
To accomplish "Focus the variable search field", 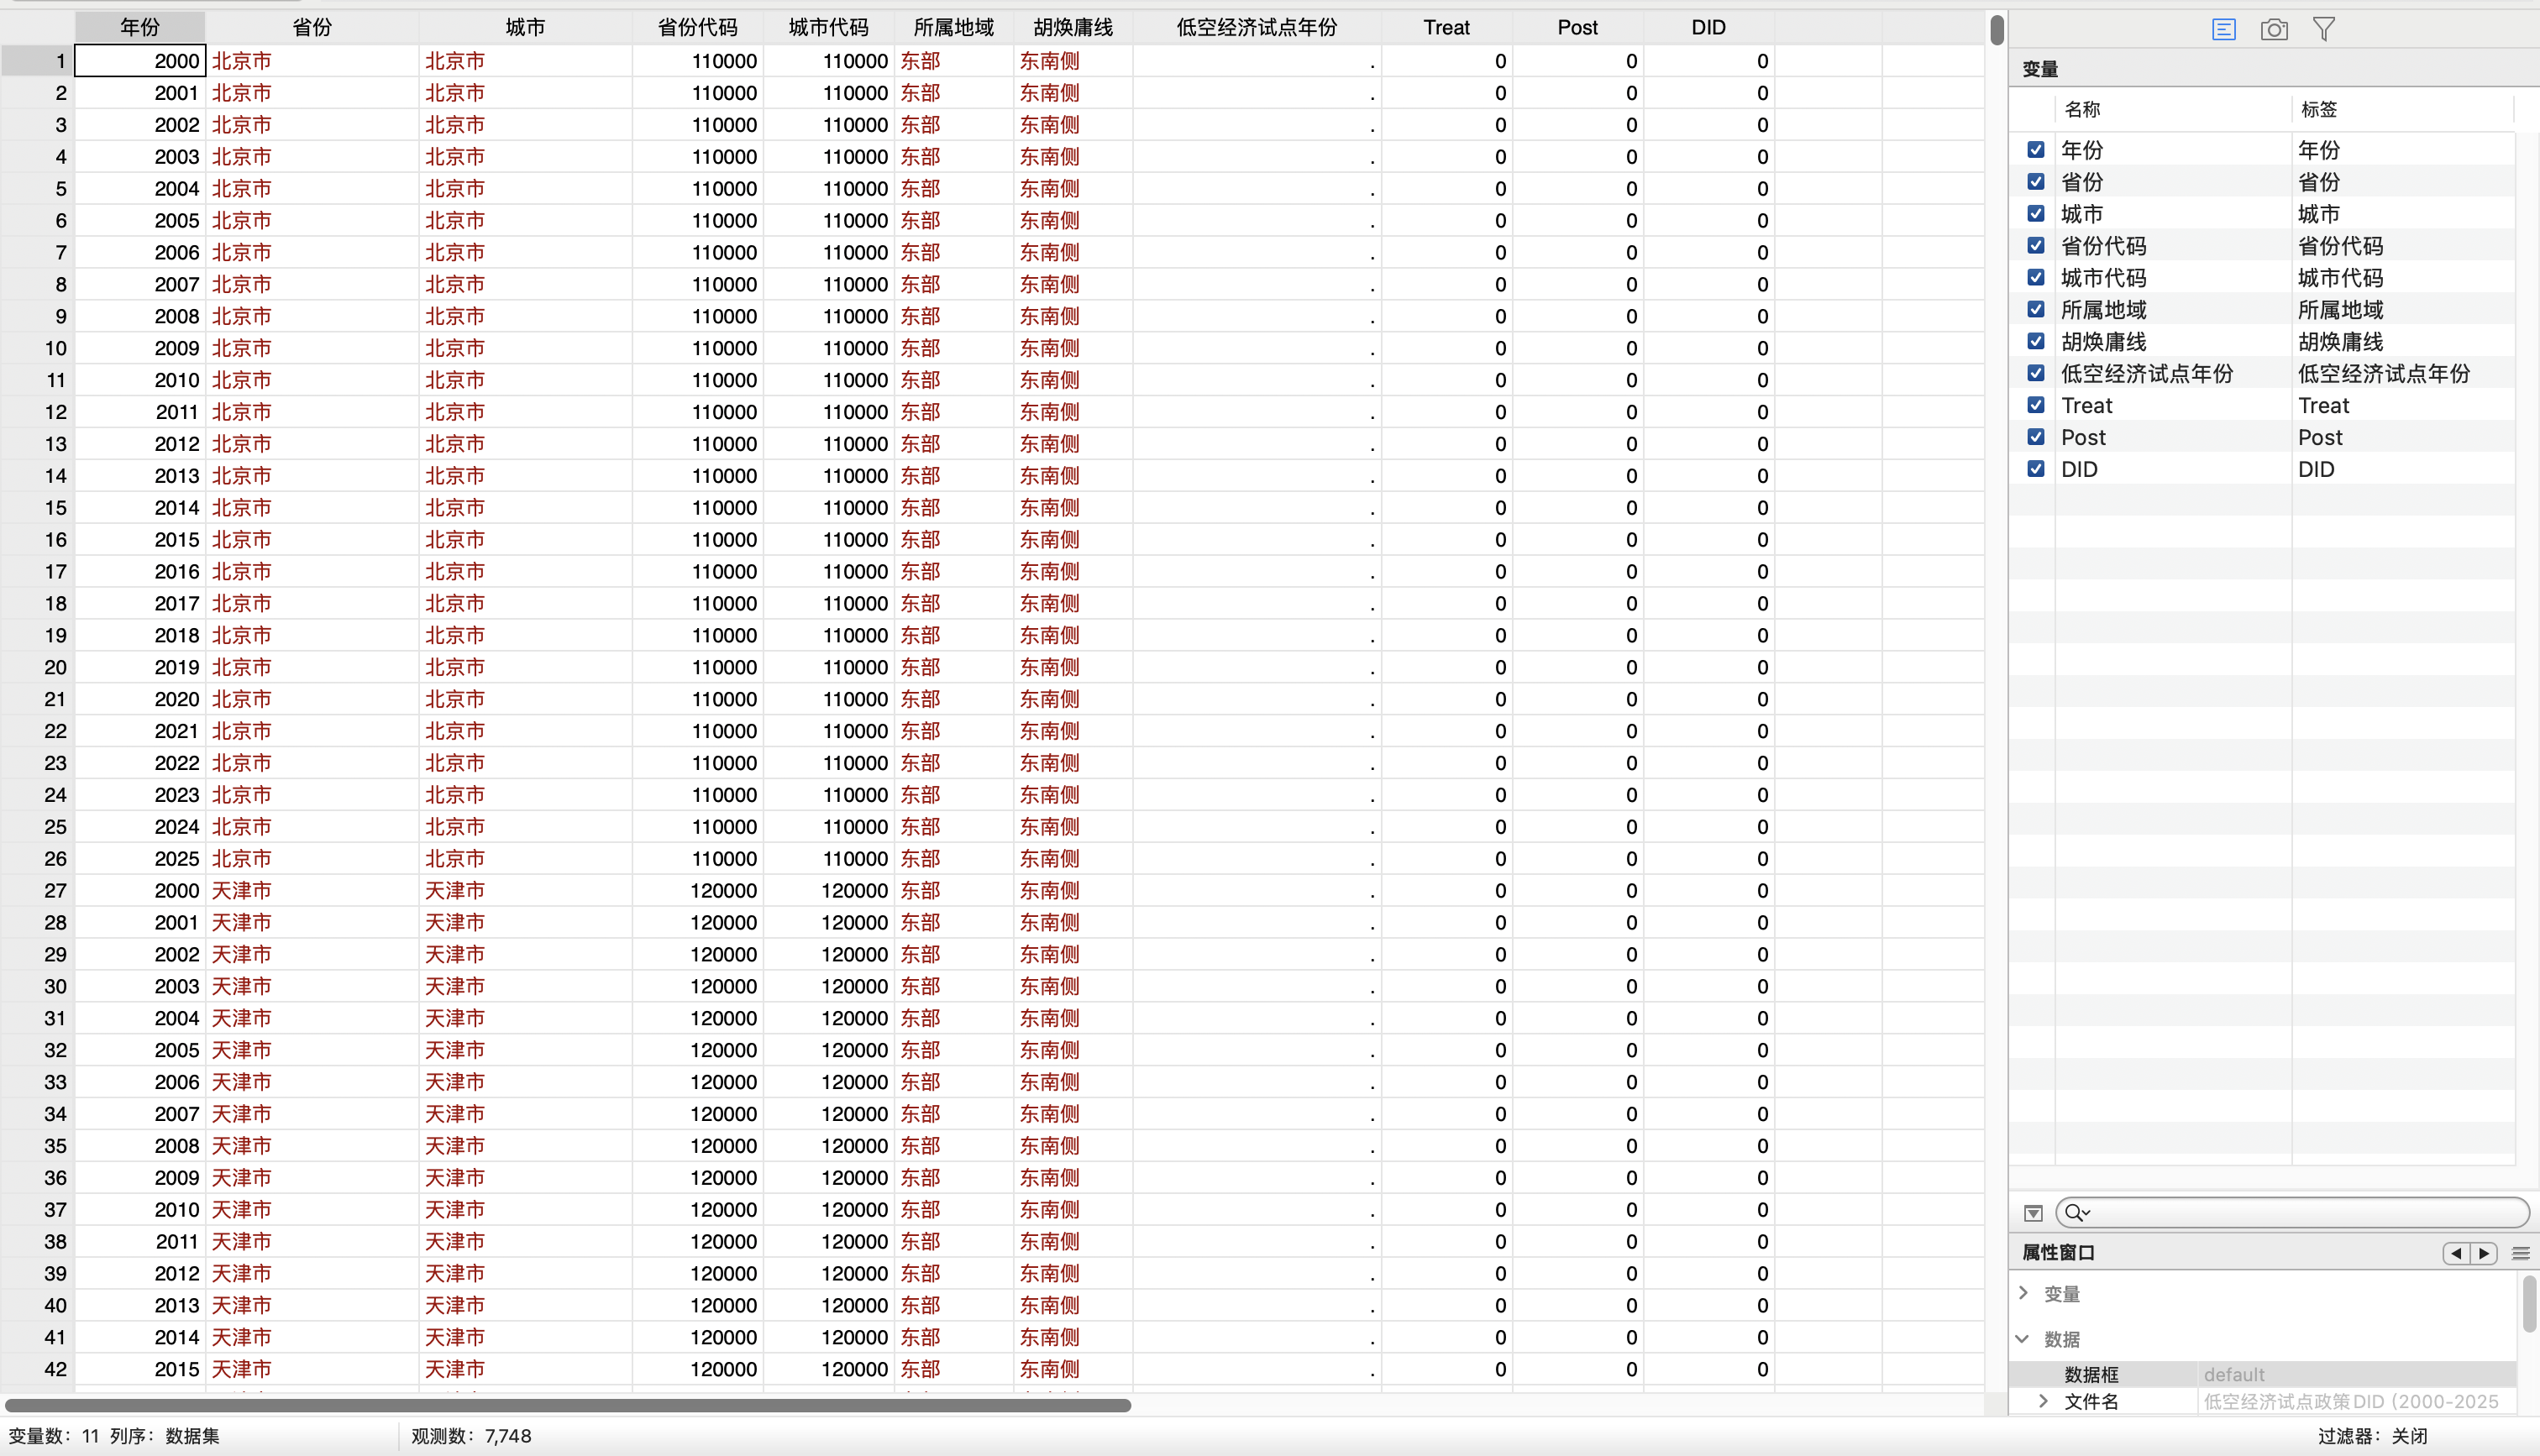I will (2300, 1213).
